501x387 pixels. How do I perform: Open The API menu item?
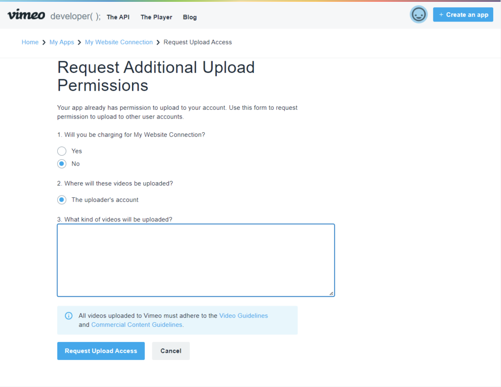[118, 17]
